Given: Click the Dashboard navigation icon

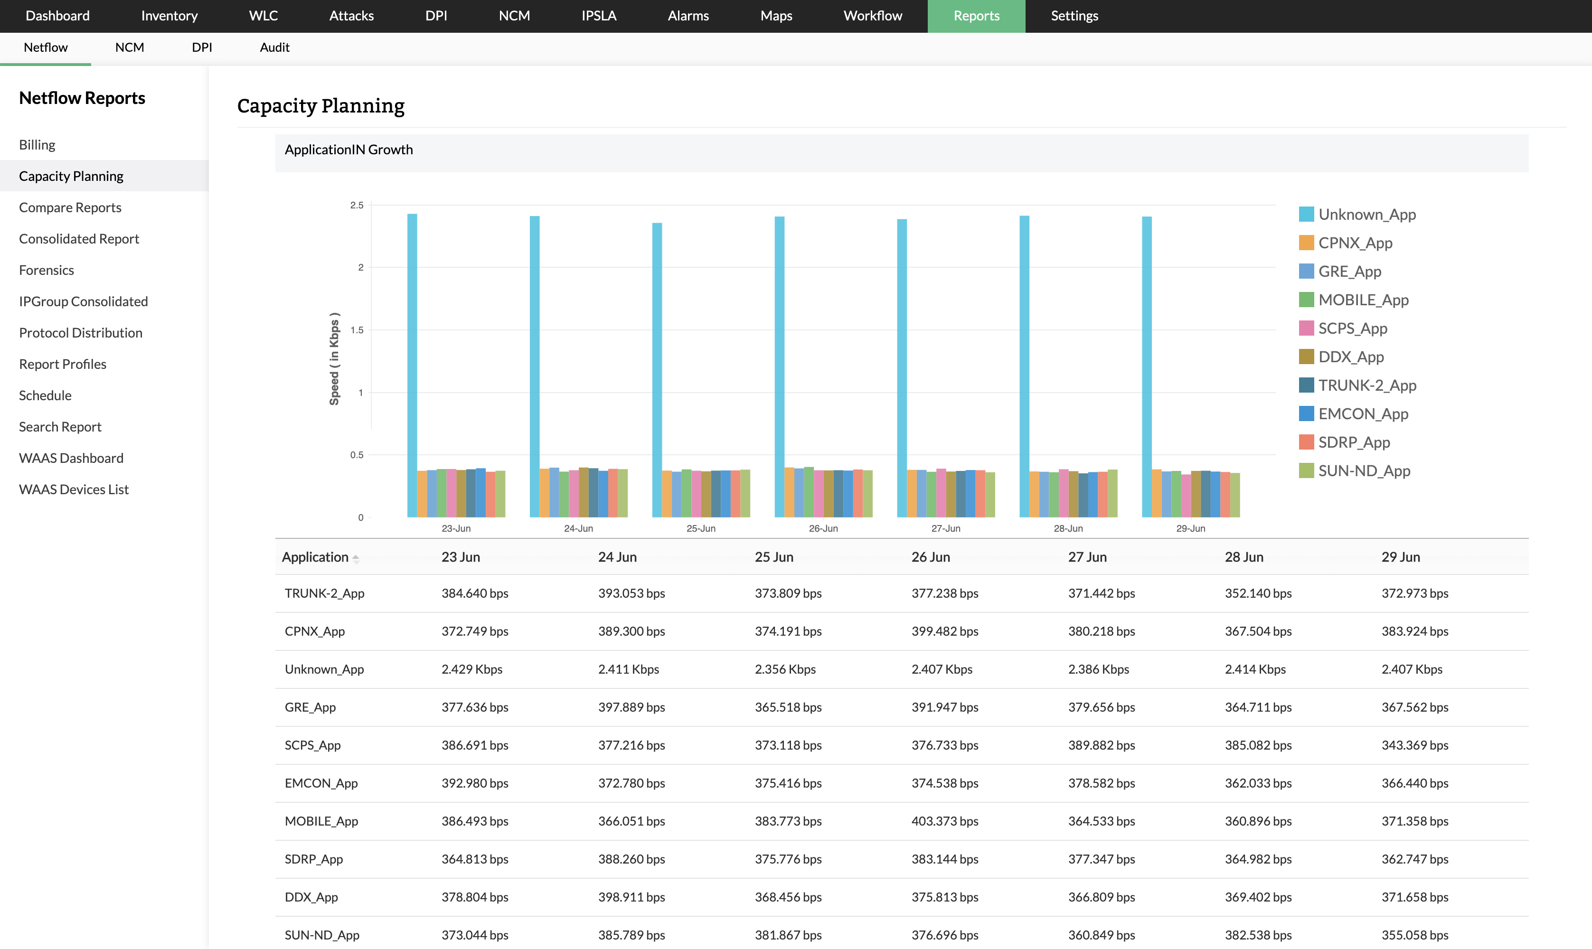Looking at the screenshot, I should click(57, 16).
